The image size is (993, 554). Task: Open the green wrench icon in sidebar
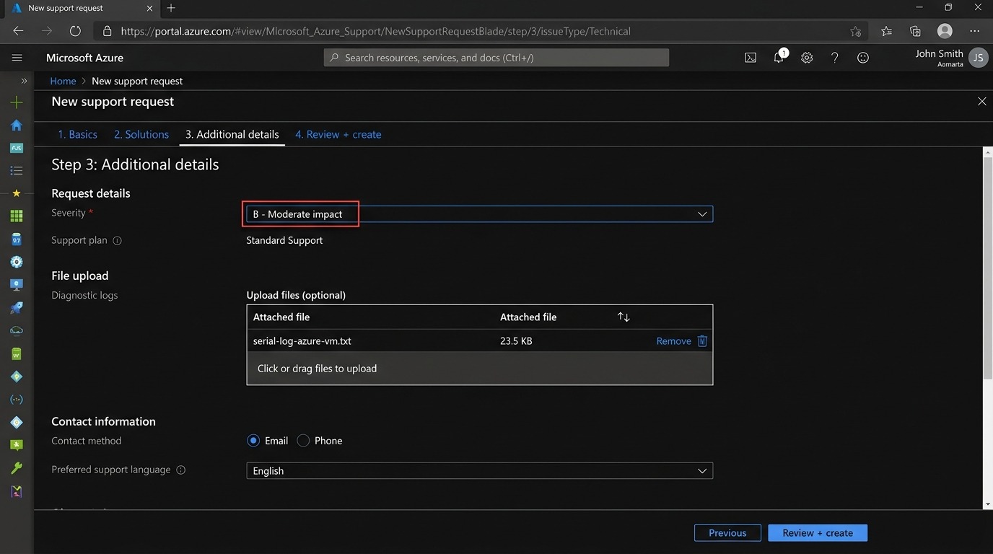[17, 468]
